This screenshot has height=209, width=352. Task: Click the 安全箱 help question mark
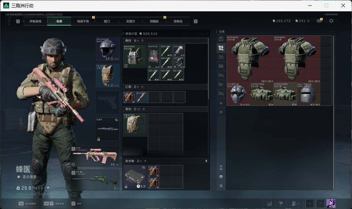pyautogui.click(x=145, y=161)
